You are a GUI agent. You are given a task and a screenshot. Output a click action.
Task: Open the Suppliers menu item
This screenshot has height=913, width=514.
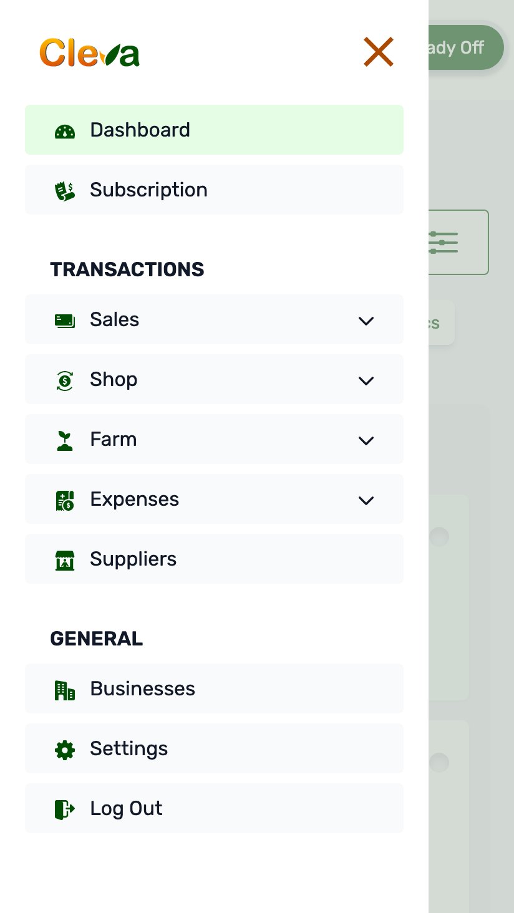[133, 559]
